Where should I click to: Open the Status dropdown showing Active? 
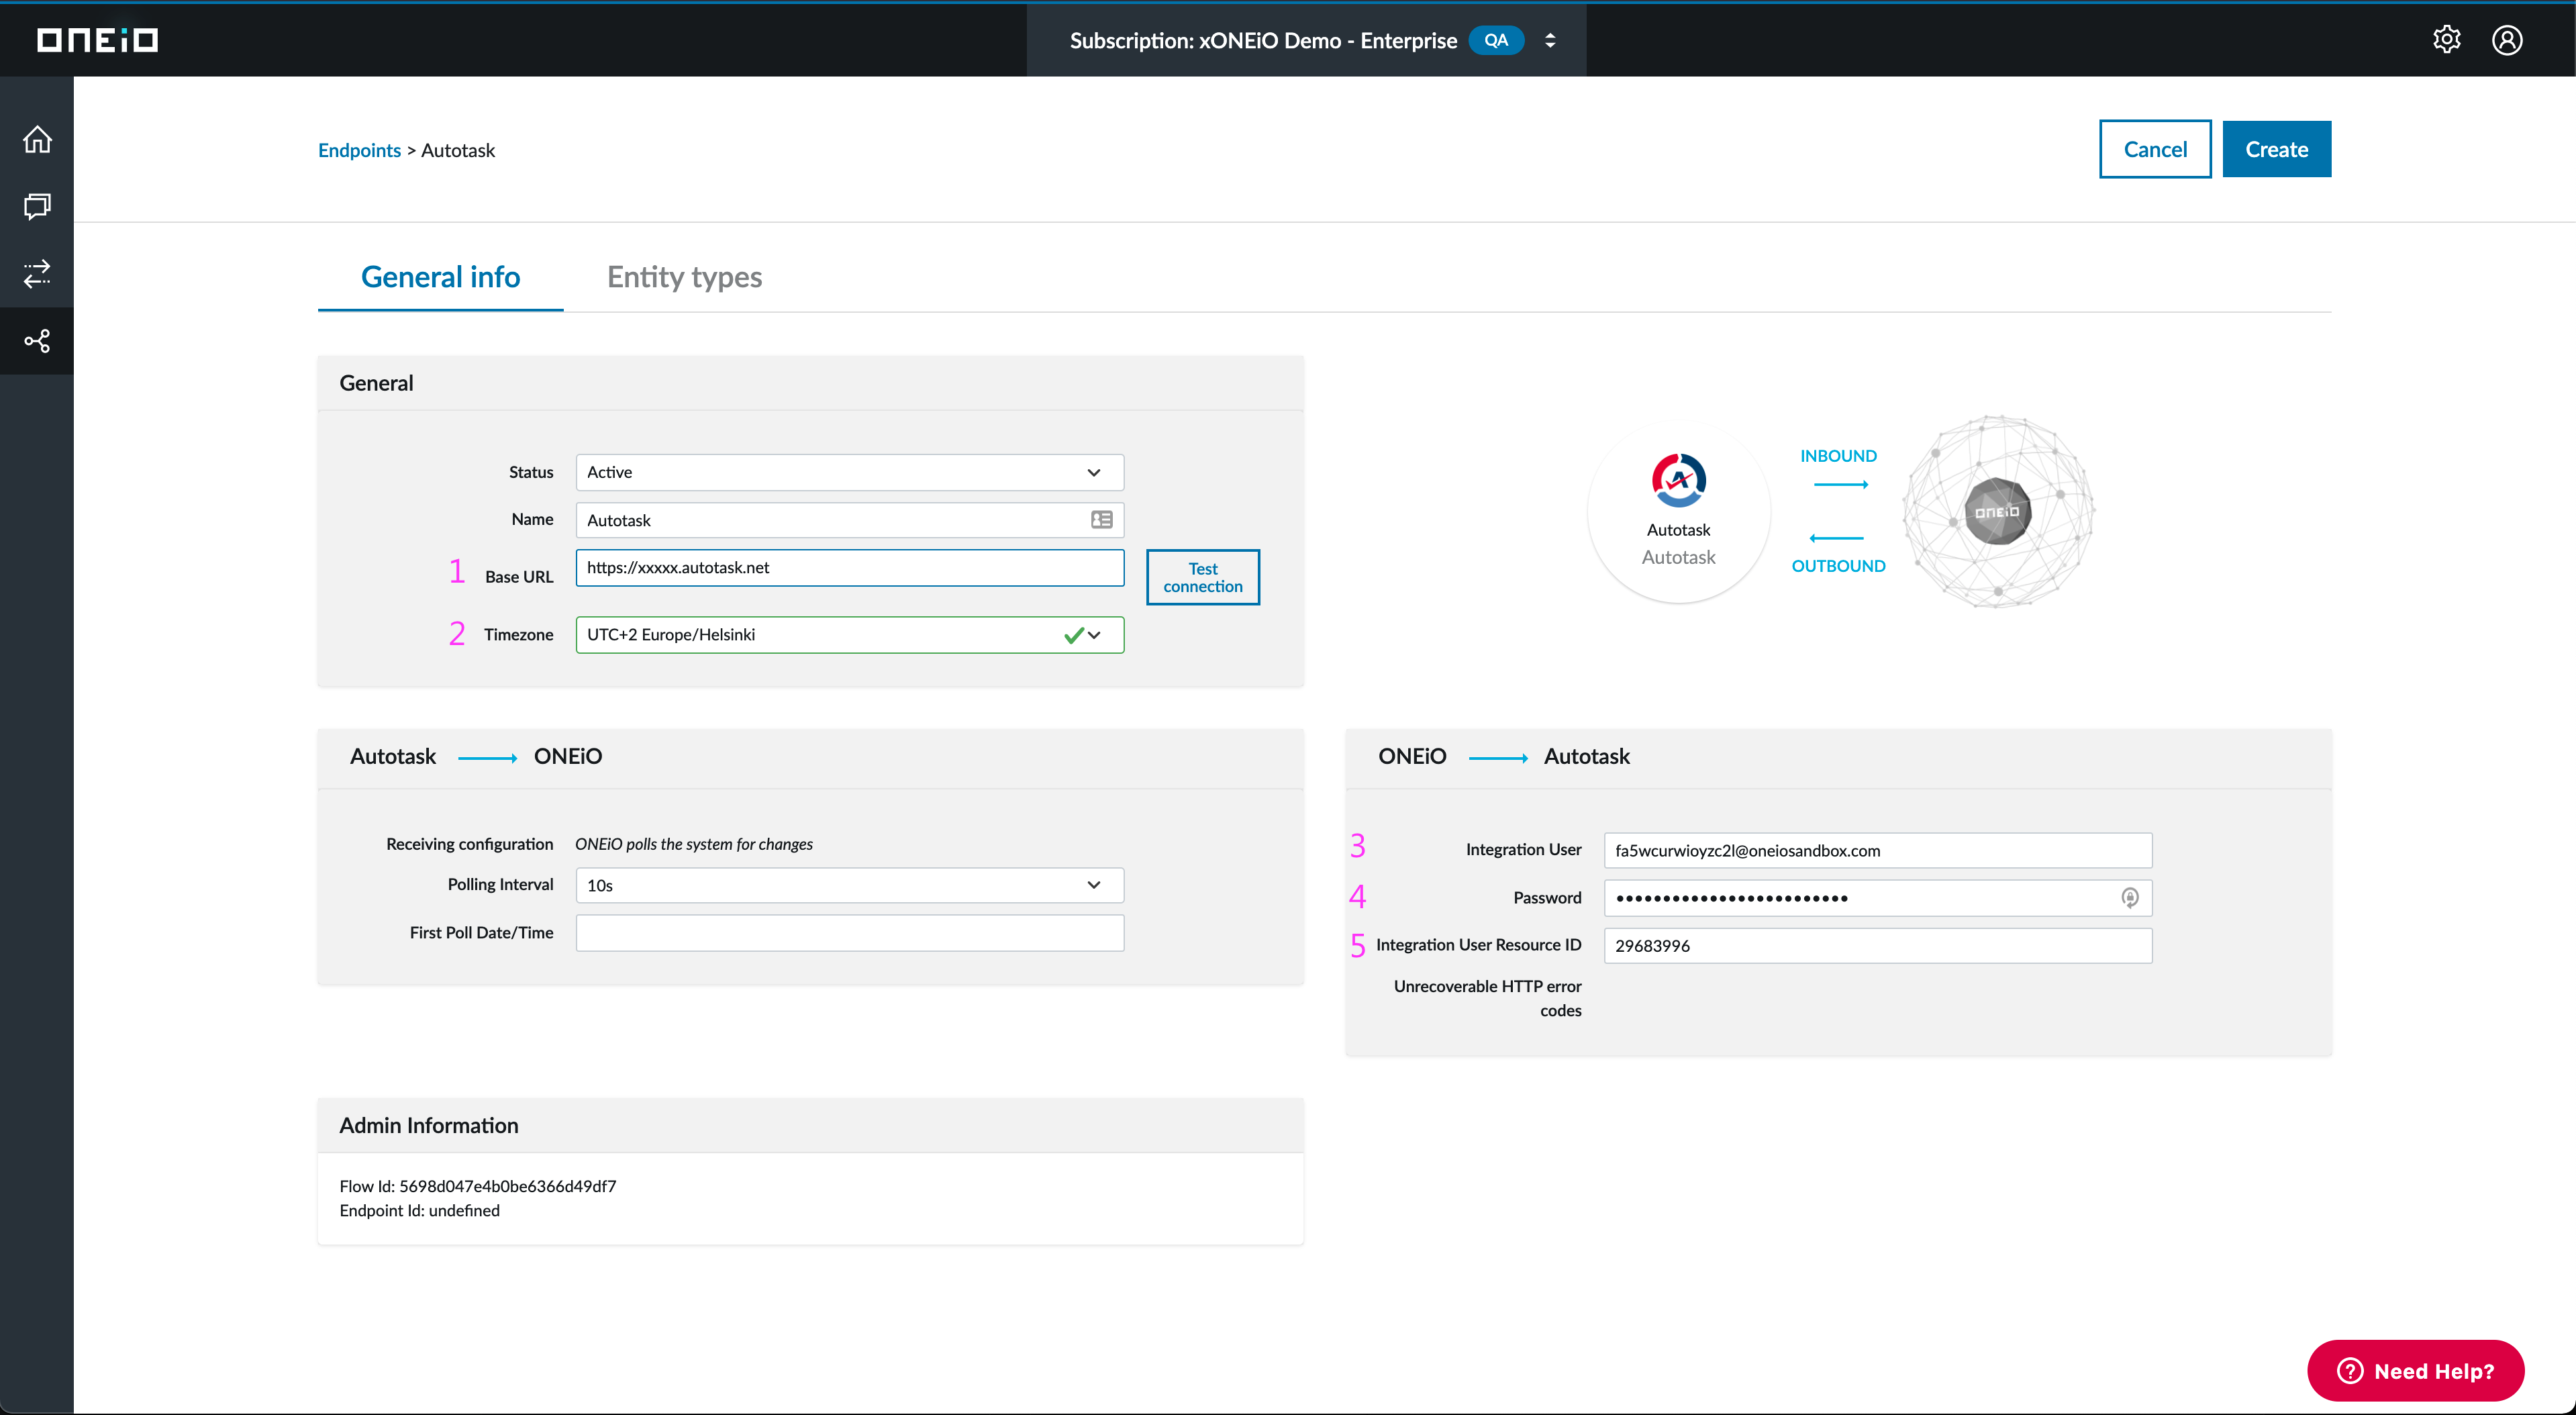click(x=849, y=472)
